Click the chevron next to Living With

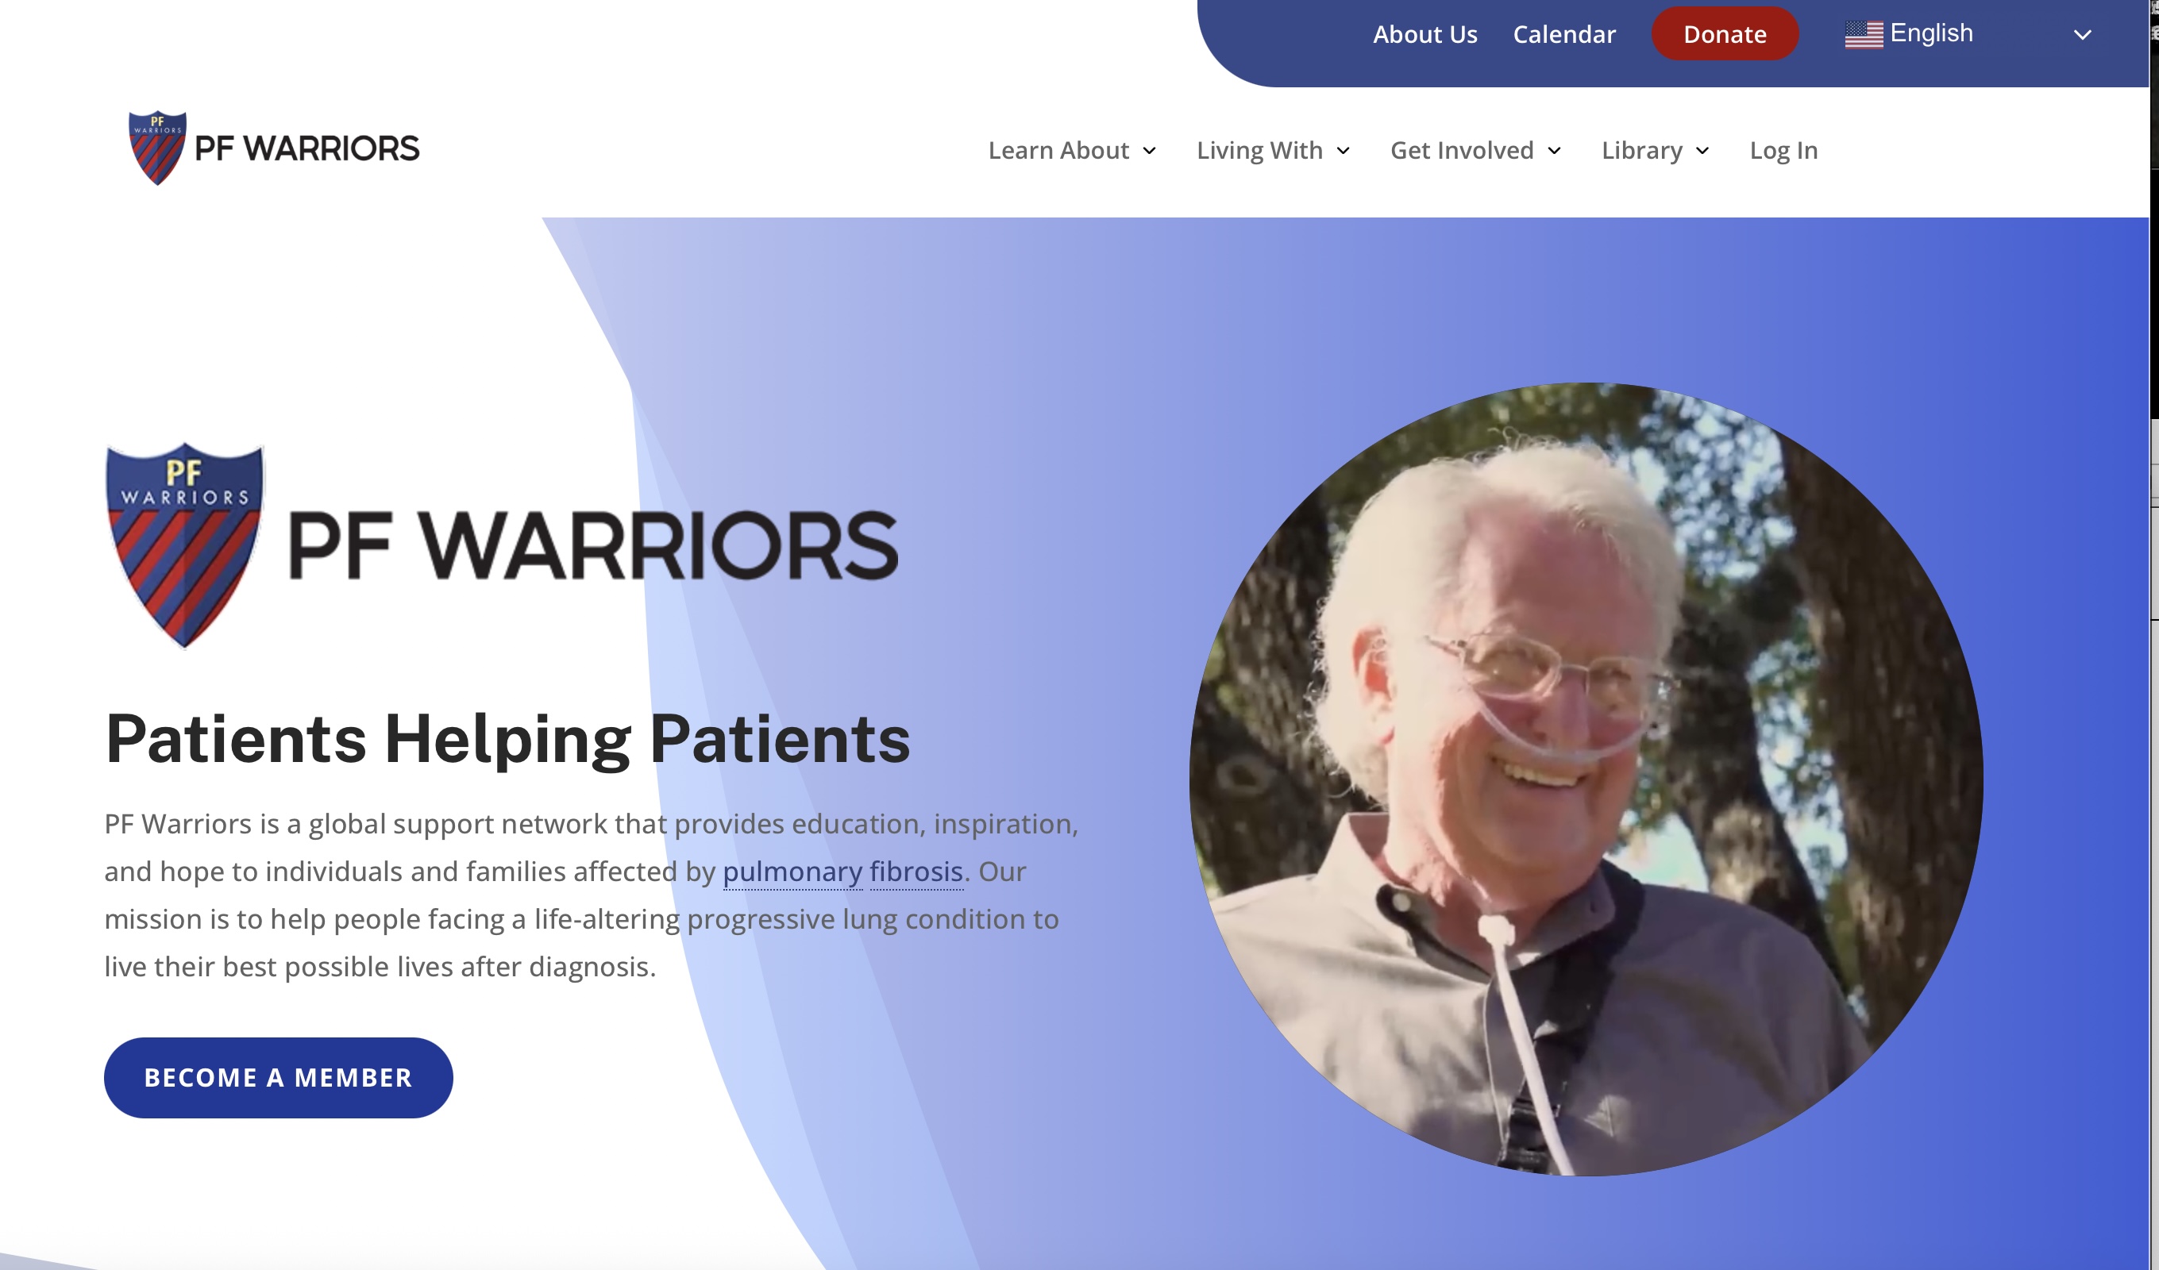pos(1344,152)
